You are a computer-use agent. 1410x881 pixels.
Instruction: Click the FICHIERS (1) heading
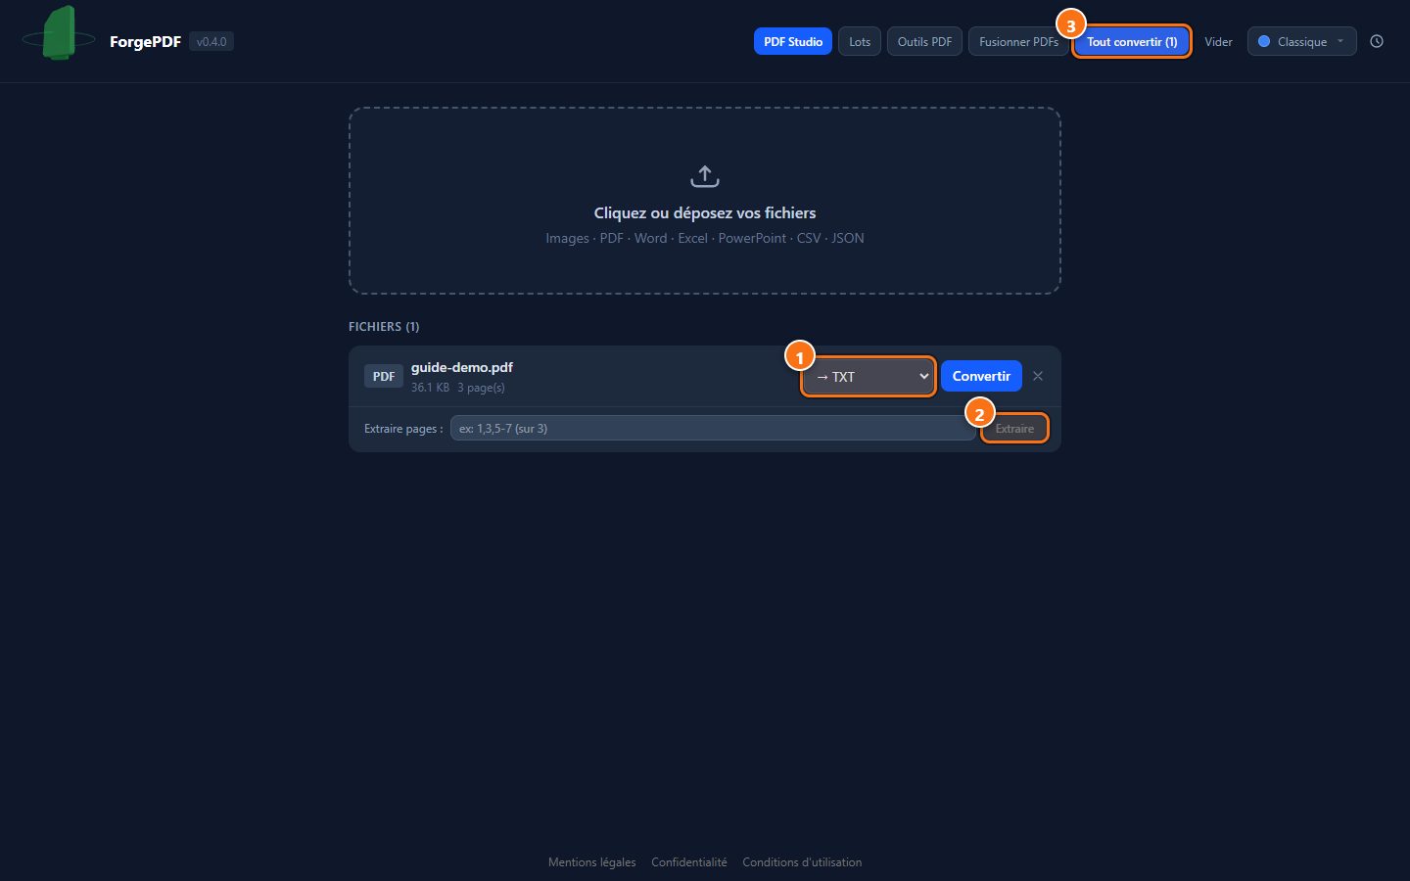click(x=384, y=326)
